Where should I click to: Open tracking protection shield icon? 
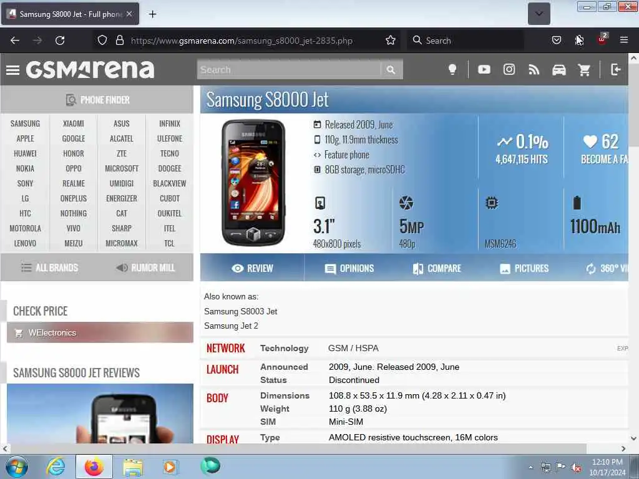coord(102,41)
